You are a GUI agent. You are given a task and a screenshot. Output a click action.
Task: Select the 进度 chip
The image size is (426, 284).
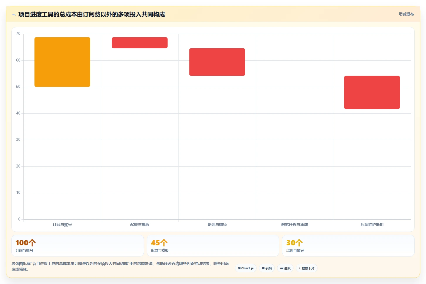coord(285,268)
